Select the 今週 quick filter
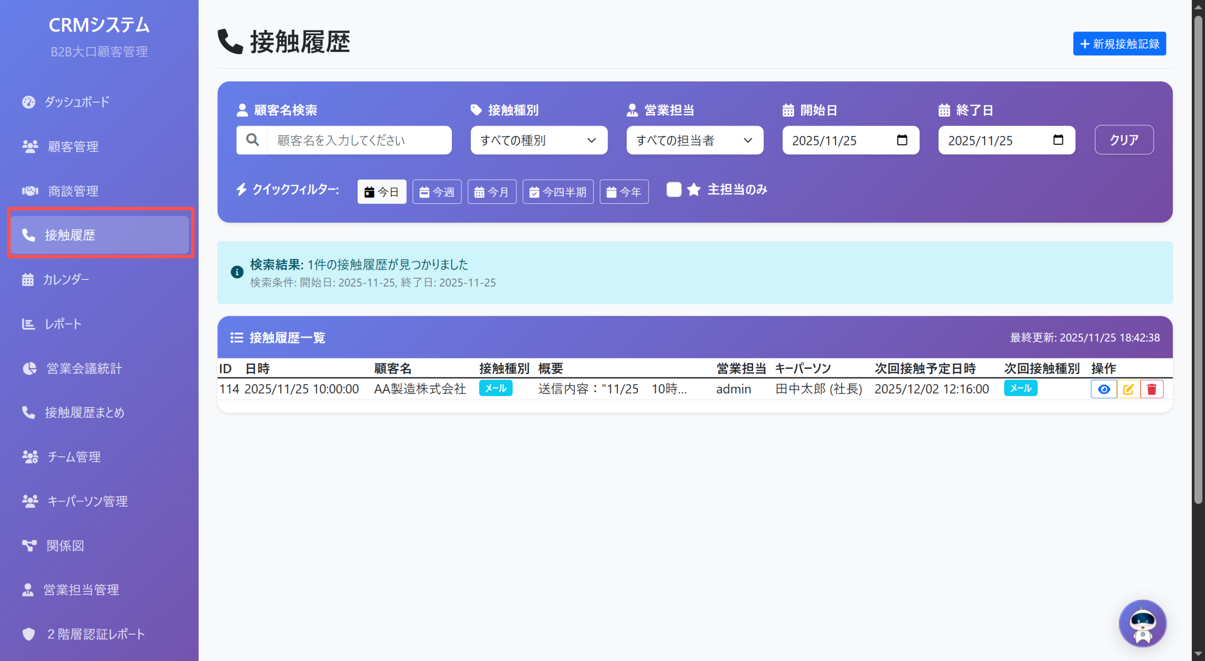The height and width of the screenshot is (661, 1205). 437,191
